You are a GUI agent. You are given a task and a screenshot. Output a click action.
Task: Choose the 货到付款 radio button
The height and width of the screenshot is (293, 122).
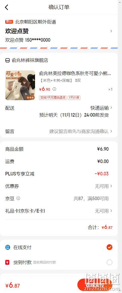coord(109,262)
